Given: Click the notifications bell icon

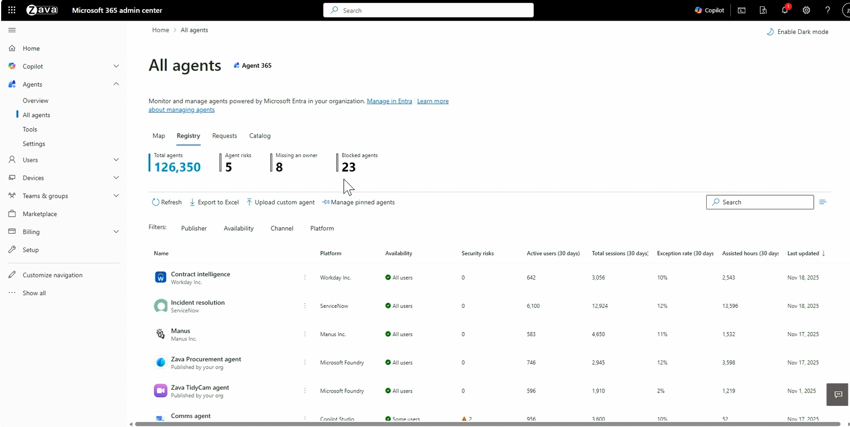Looking at the screenshot, I should pos(784,10).
